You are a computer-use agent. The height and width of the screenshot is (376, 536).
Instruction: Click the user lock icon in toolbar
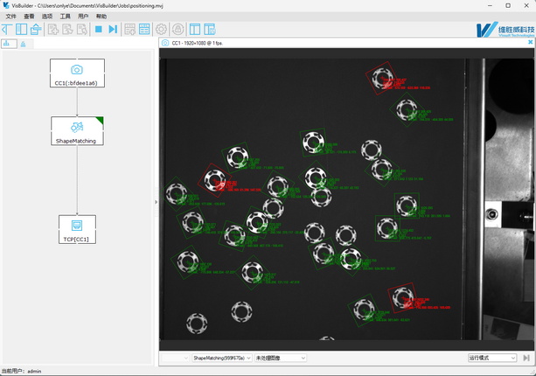178,30
